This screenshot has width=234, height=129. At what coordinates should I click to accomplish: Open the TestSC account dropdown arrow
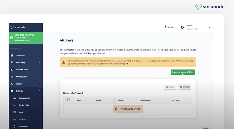pyautogui.click(x=209, y=27)
